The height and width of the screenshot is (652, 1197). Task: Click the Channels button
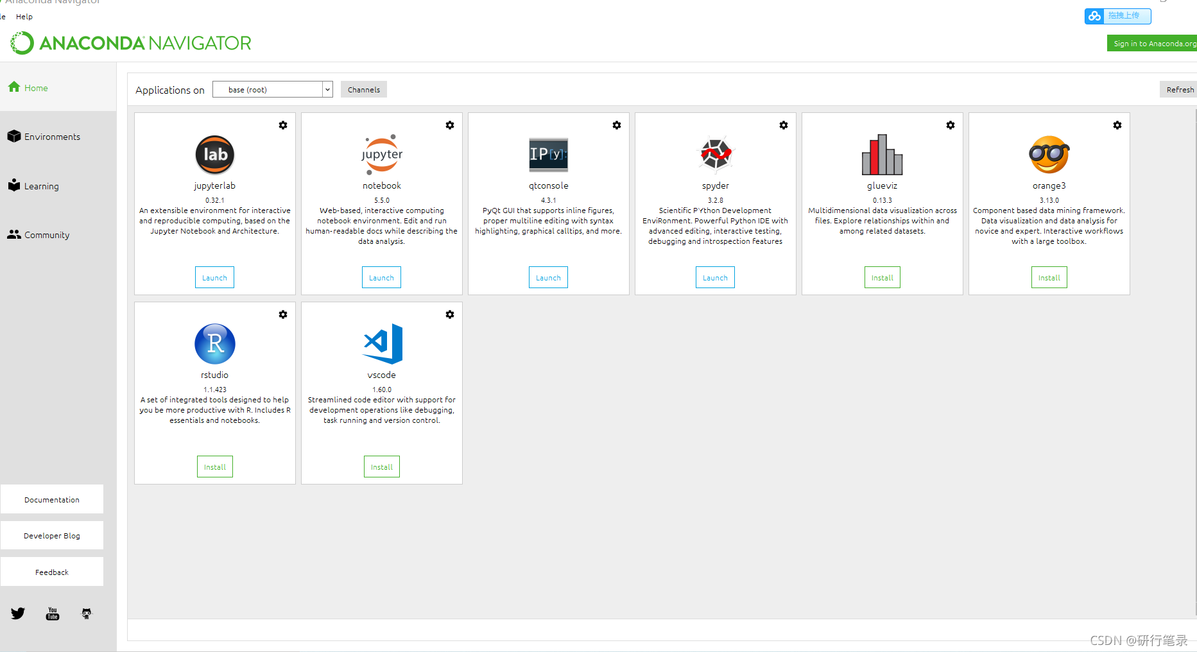(364, 89)
